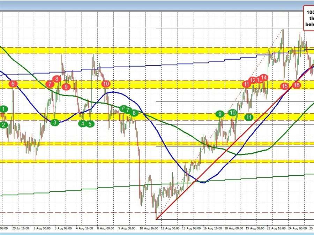314x235 pixels.
Task: Select green marker number 2
Action: pyautogui.click(x=3, y=124)
